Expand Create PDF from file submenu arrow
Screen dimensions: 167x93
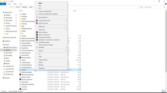(x=66, y=21)
